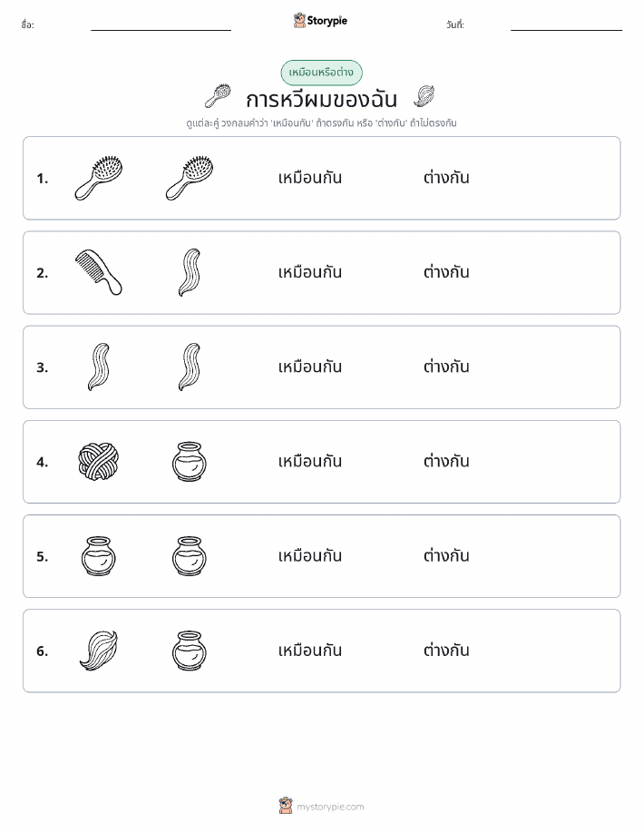The image size is (643, 832).
Task: Select เหมือนกัน for question 5
Action: click(310, 556)
